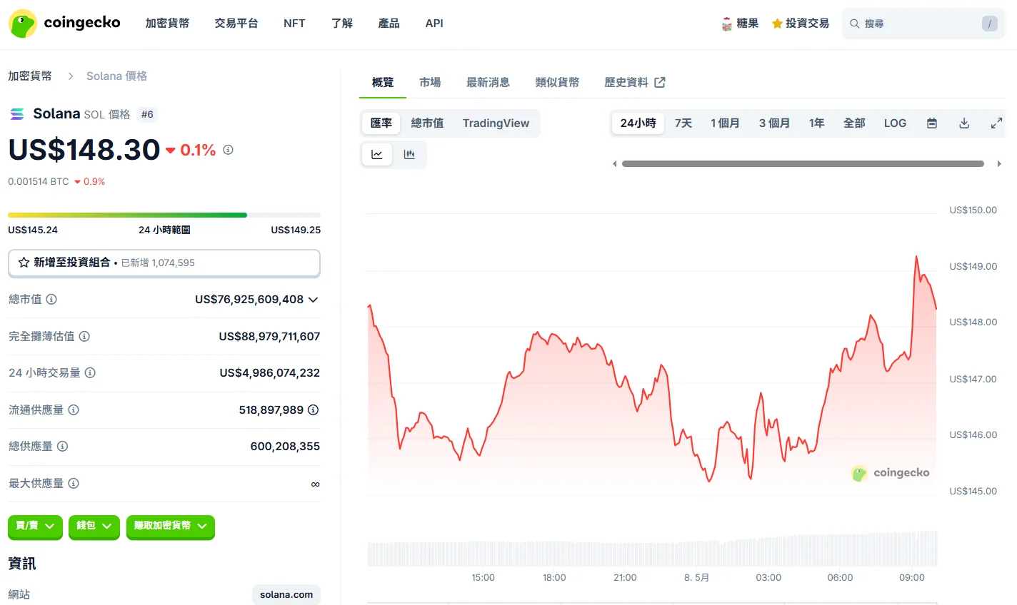Open price change info icon beside 0.1%
Screen dimensions: 1017x605
coord(228,150)
